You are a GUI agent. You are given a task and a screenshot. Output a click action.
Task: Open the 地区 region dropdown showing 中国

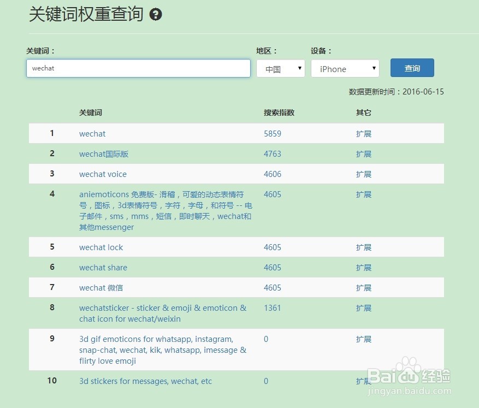point(280,68)
